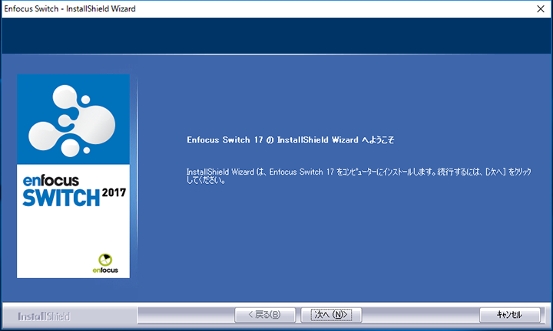Click the disabled < 戻る(B) back button
Image resolution: width=553 pixels, height=331 pixels.
click(x=265, y=315)
